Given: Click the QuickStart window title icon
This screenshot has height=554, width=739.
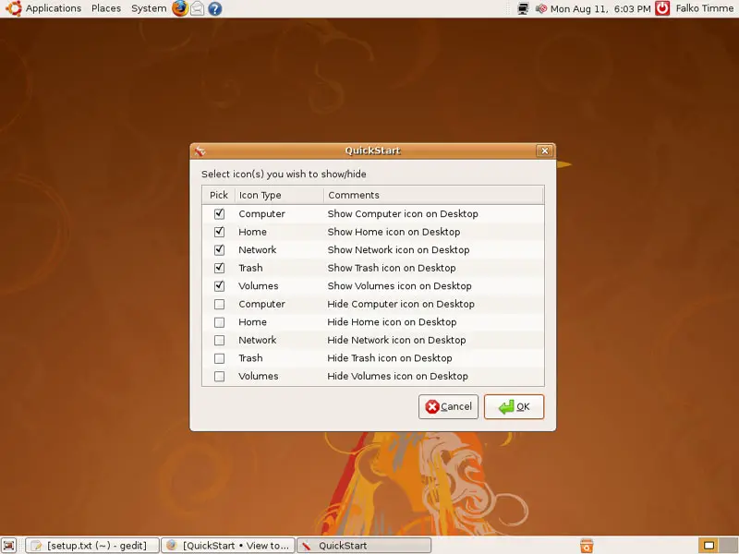Looking at the screenshot, I should click(x=200, y=151).
